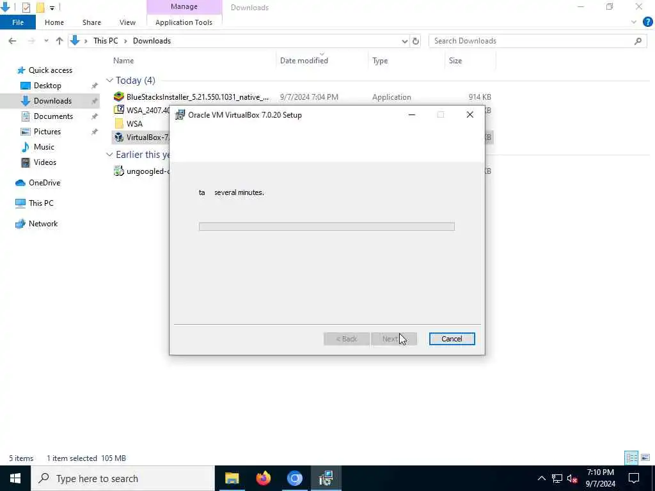655x491 pixels.
Task: Select the ungoogled file
Action: (x=141, y=171)
